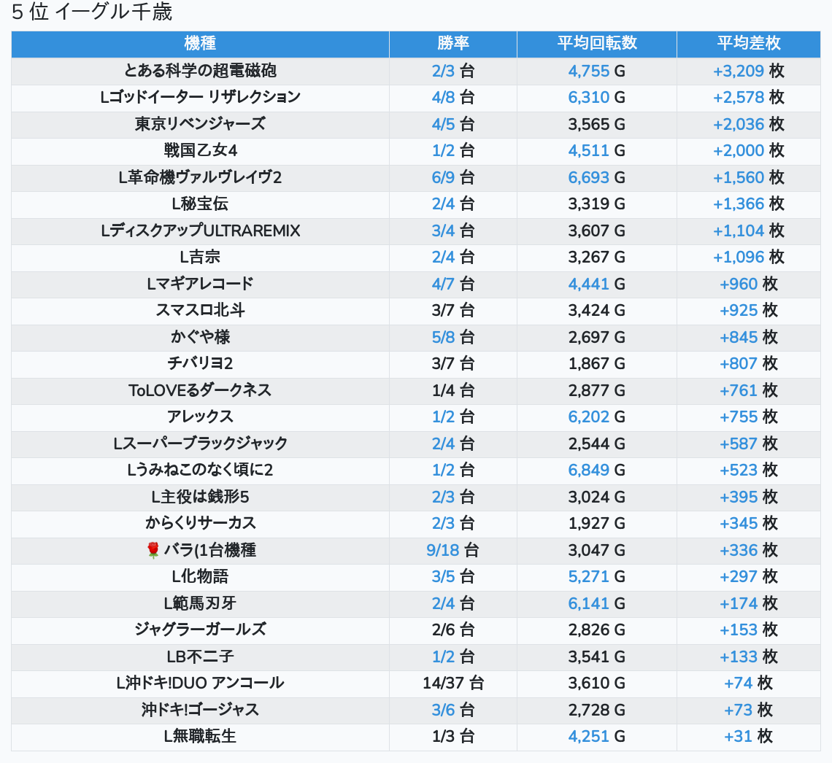
Task: Click the 平均回転数 column header
Action: click(596, 43)
